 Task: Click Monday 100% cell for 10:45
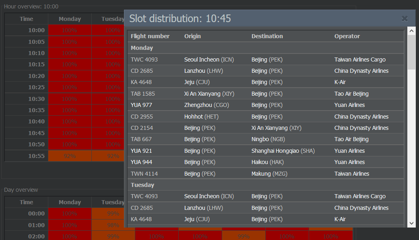[70, 133]
